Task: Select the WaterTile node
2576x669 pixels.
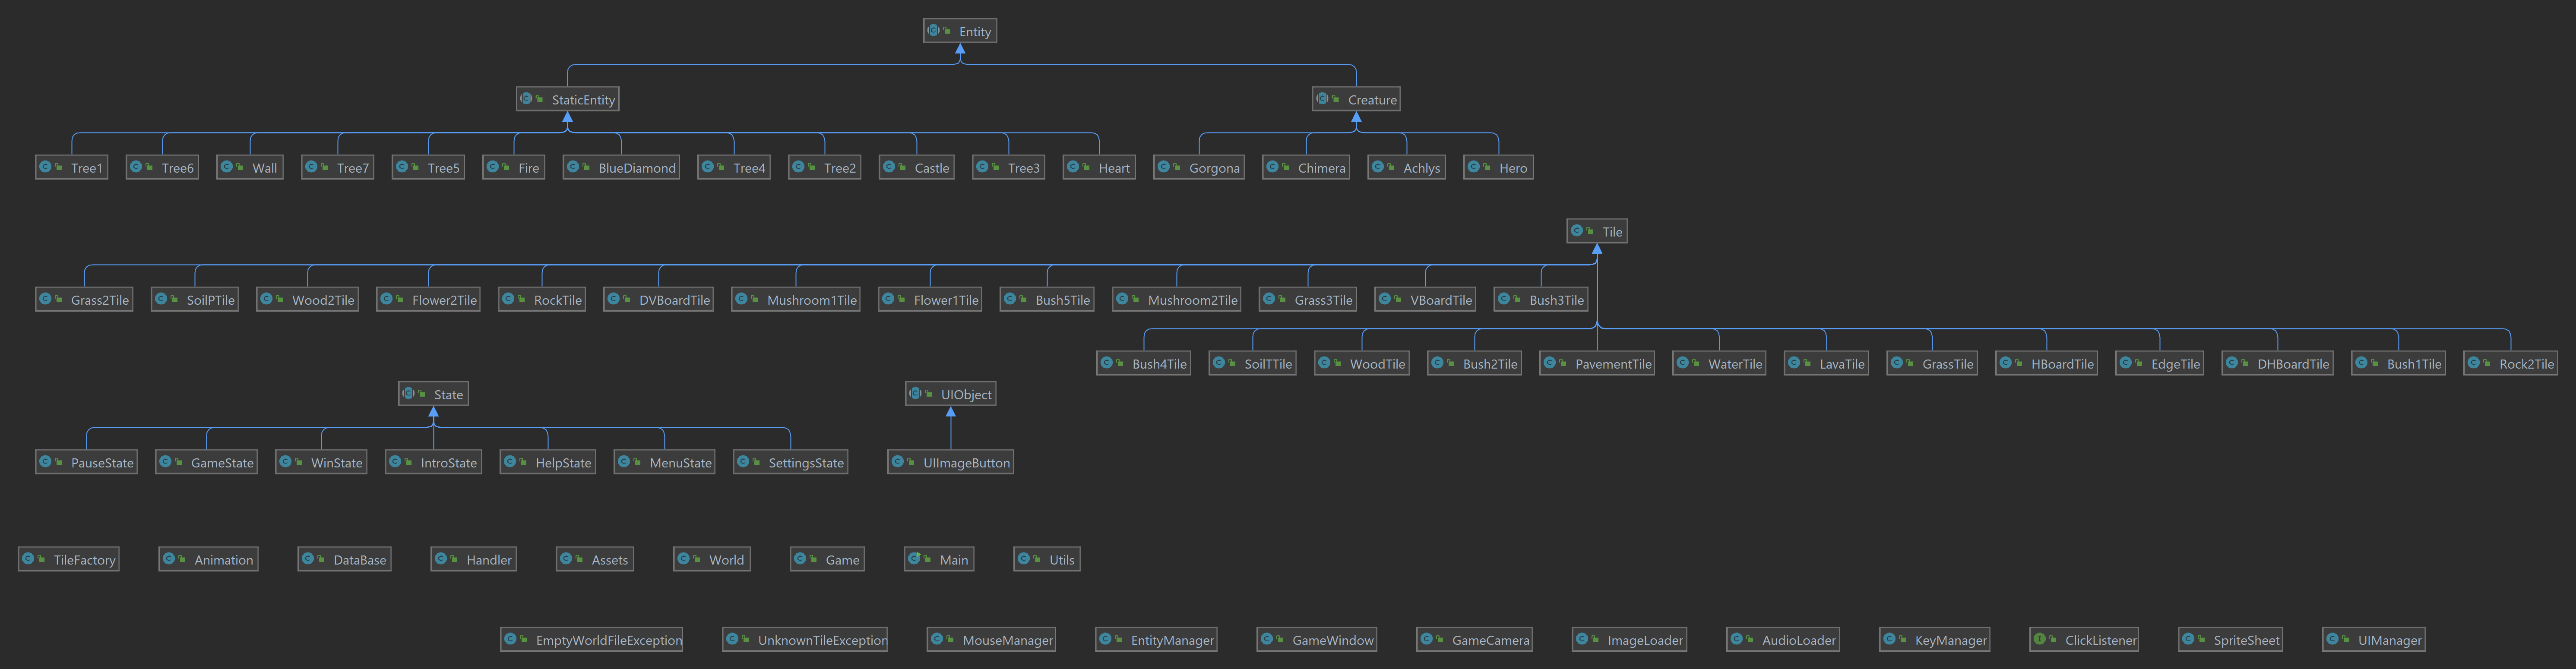Action: tap(1719, 363)
